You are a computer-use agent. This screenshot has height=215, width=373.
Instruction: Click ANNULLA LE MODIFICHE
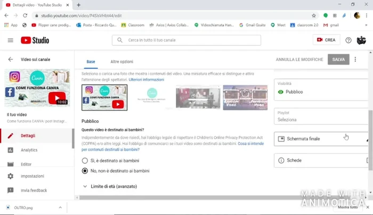299,60
